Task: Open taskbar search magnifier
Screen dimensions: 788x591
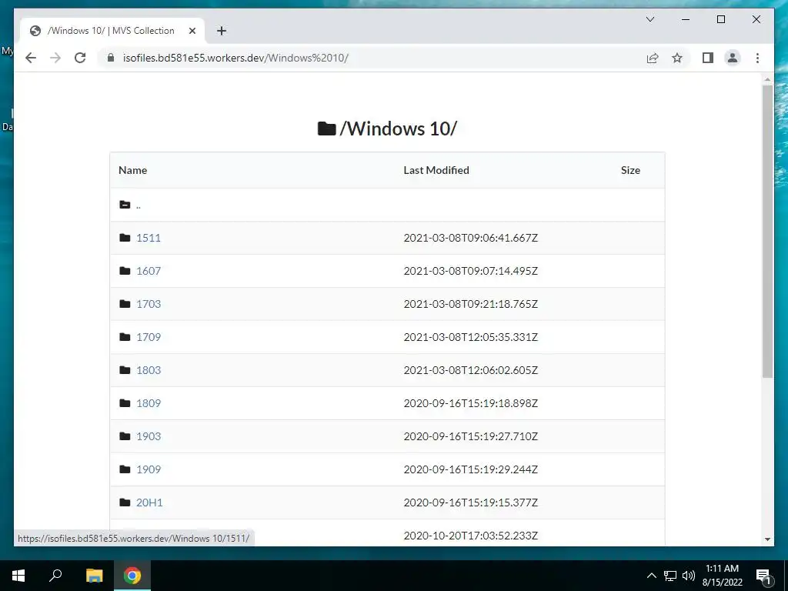Action: (55, 576)
